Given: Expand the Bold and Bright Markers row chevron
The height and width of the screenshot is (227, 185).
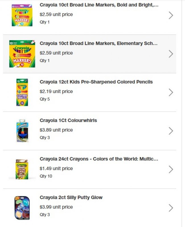Looking at the screenshot, I should pyautogui.click(x=171, y=15).
